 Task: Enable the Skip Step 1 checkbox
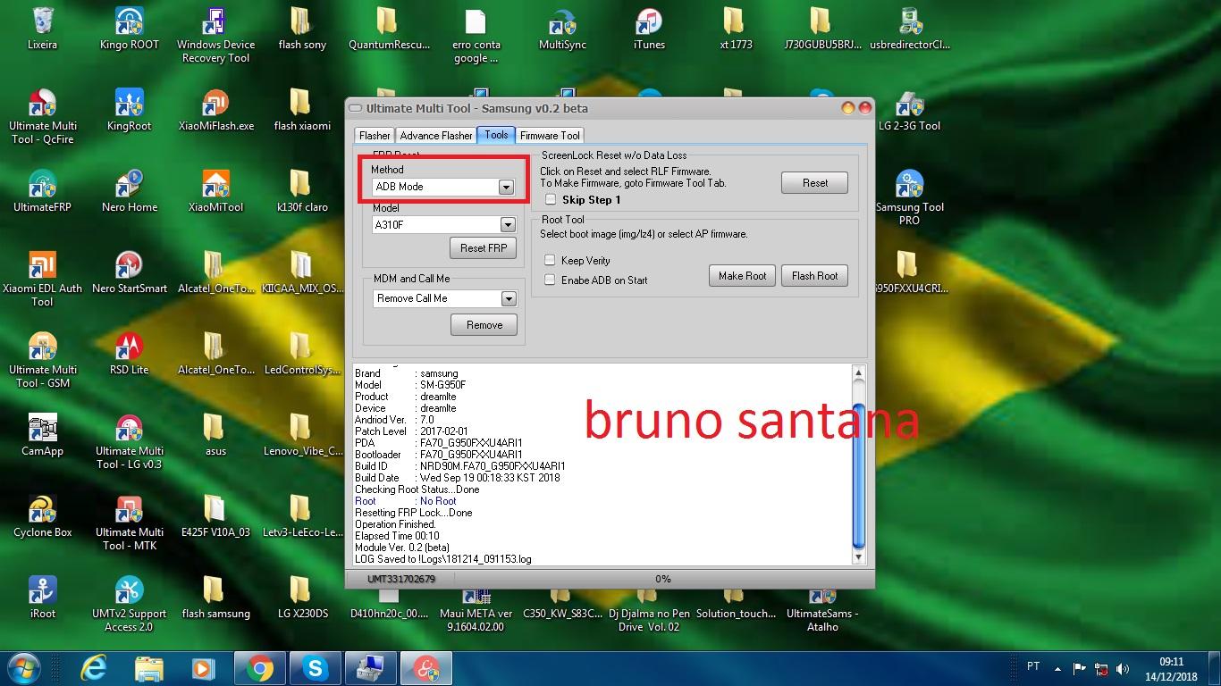(x=551, y=200)
